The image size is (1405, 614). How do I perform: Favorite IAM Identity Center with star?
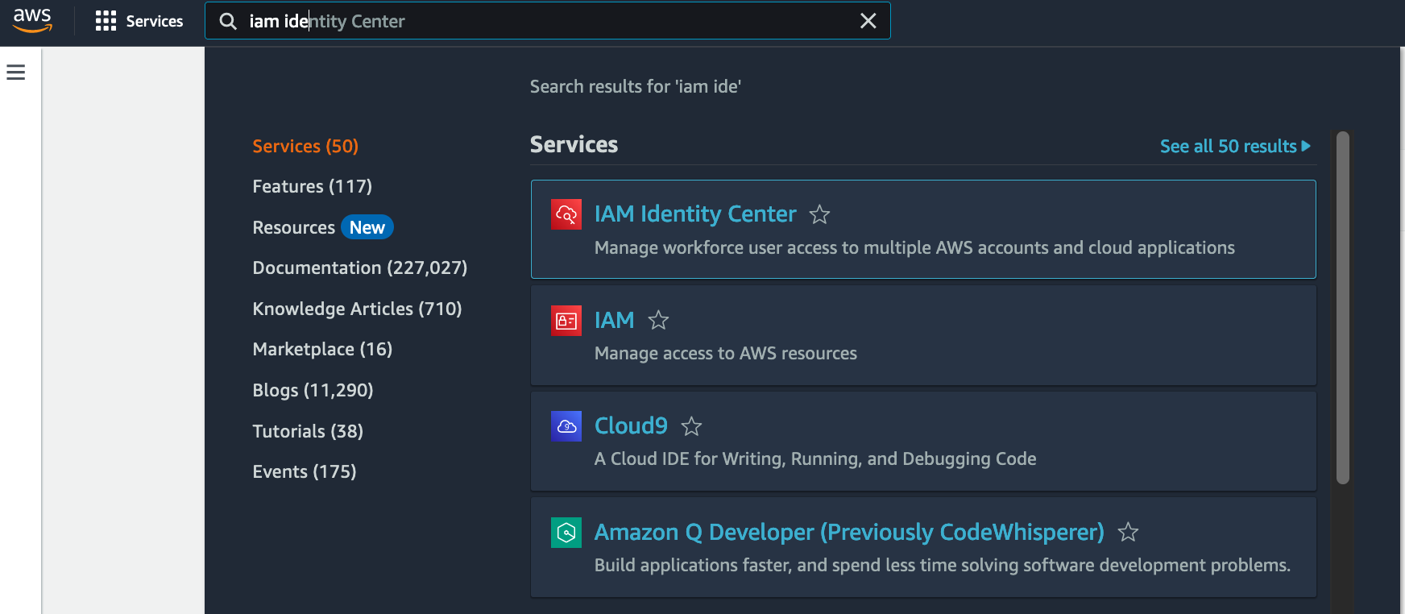point(819,214)
